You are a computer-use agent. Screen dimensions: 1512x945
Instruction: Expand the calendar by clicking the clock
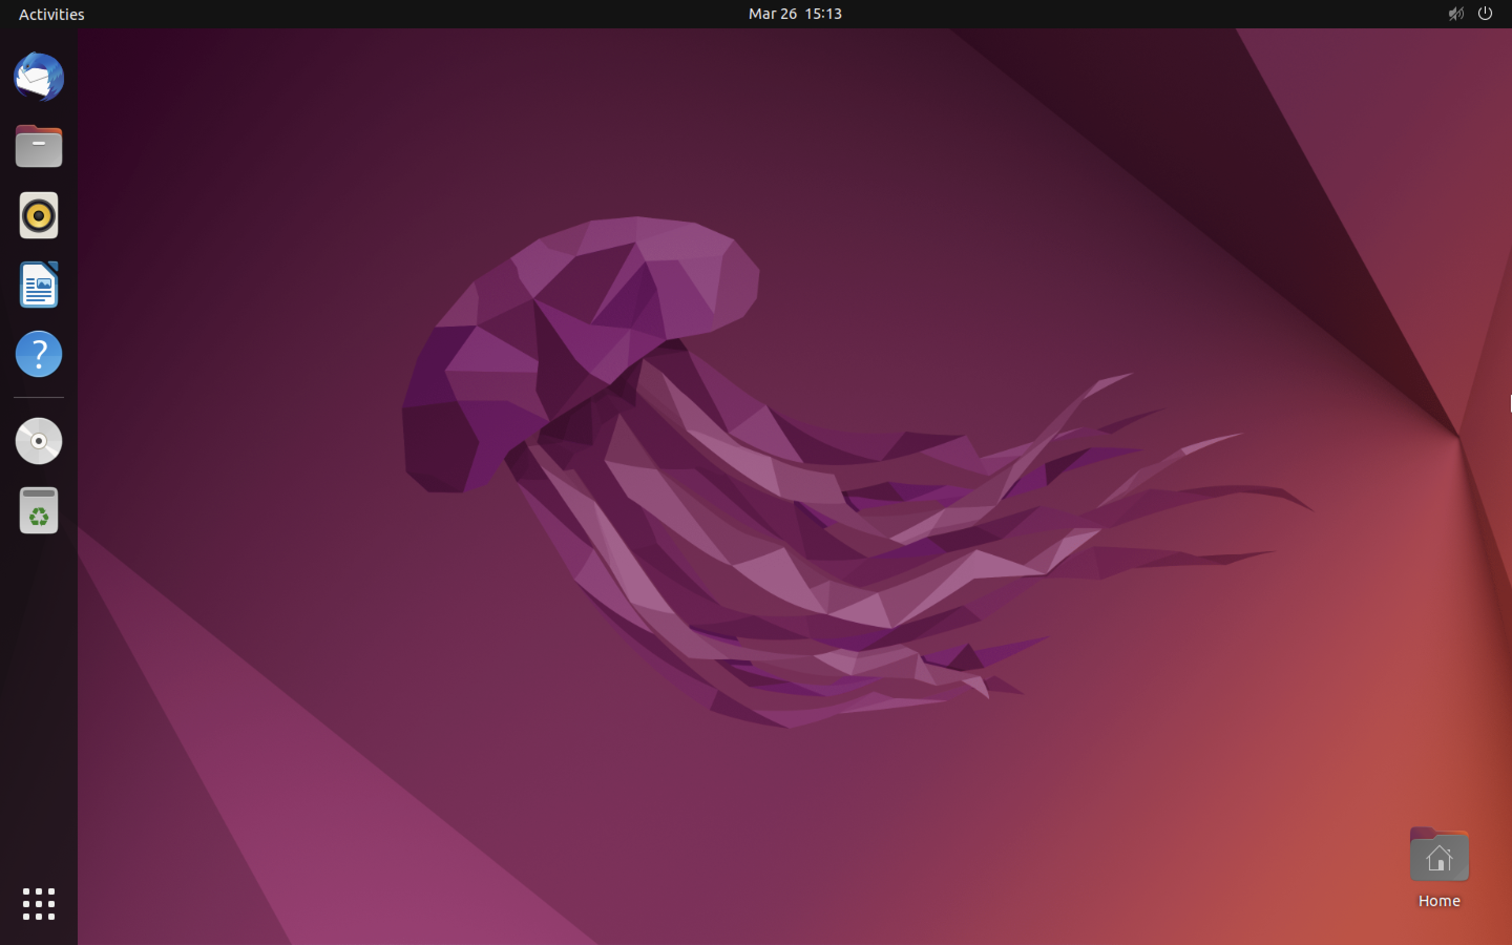pyautogui.click(x=795, y=14)
